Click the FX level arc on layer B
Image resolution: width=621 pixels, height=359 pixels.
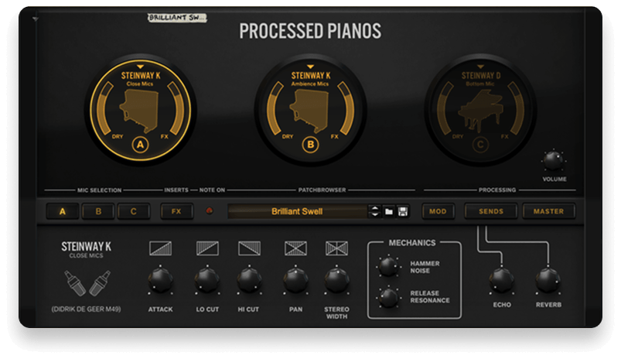click(x=347, y=108)
